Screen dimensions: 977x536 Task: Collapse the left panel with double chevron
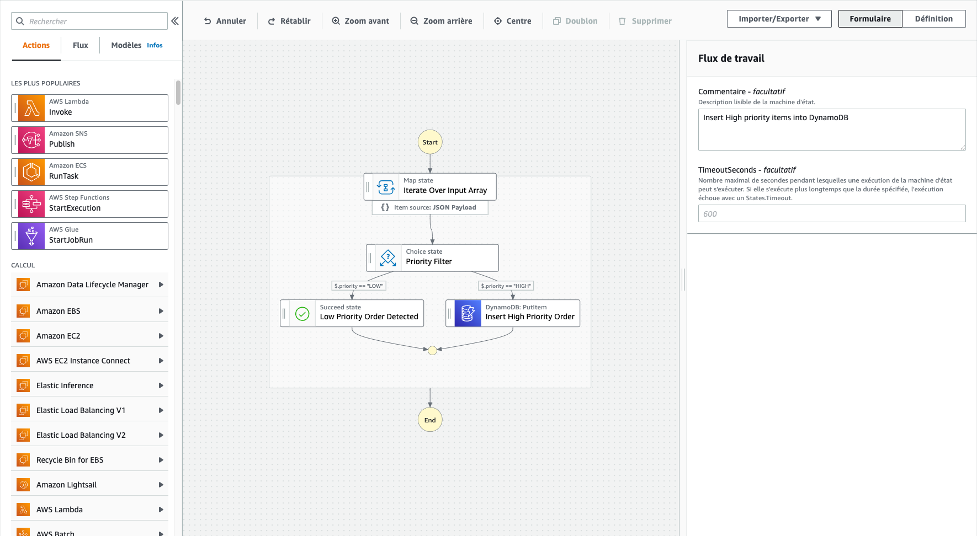(175, 21)
